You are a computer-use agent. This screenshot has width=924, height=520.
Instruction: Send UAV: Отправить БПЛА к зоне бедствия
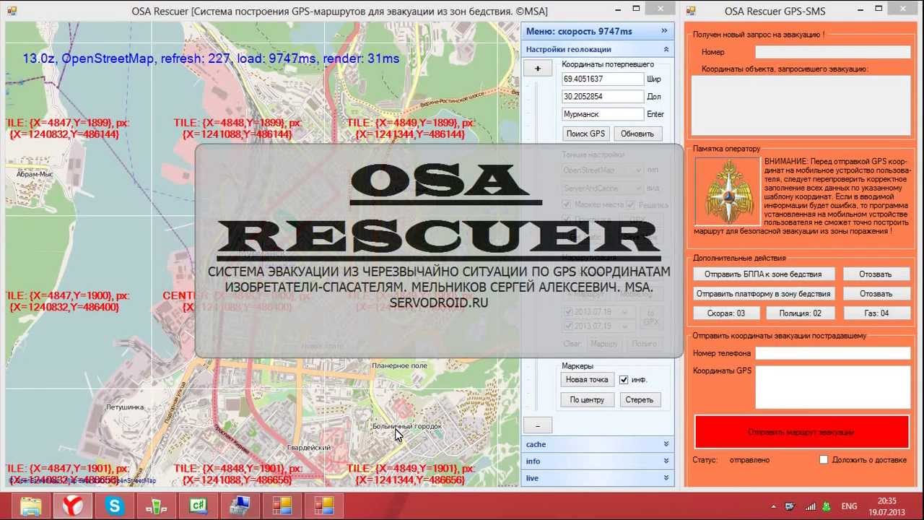point(764,274)
